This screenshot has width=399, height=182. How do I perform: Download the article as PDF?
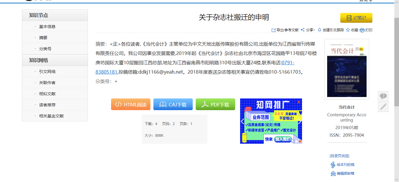pyautogui.click(x=215, y=105)
